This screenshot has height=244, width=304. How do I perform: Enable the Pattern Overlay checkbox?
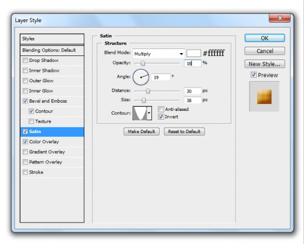(x=25, y=162)
